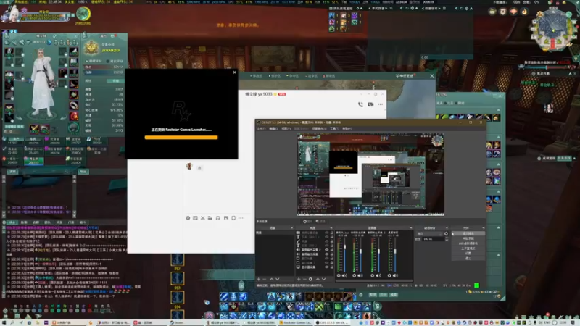Toggle 工作室模式 in OBS controls
The height and width of the screenshot is (326, 580).
point(468,248)
